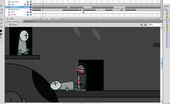Image resolution: width=170 pixels, height=104 pixels.
Task: Select the Brush tool in the toolbar
Action: tap(1, 13)
